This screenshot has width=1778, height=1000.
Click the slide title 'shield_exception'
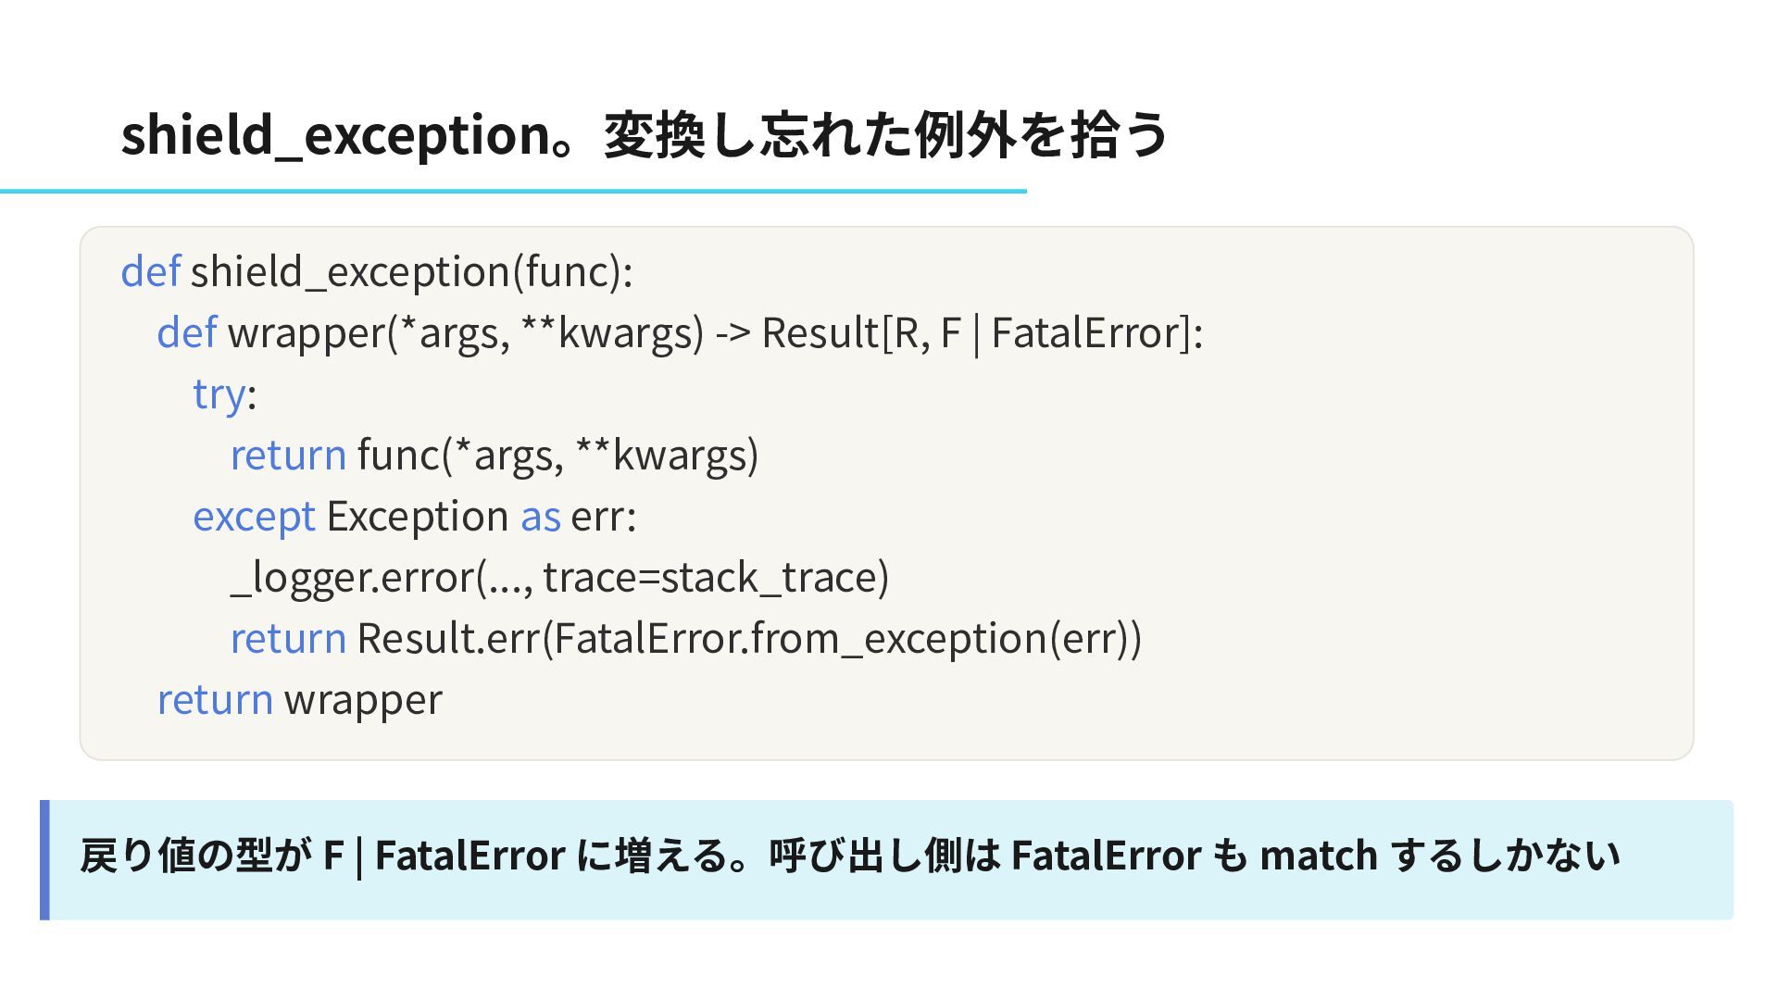click(335, 135)
